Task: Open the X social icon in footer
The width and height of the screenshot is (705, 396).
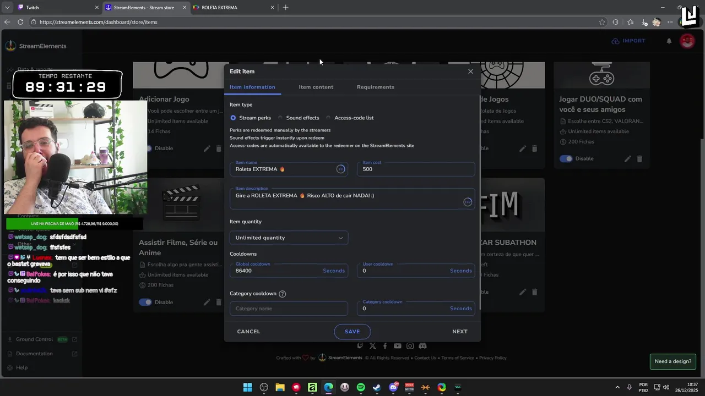Action: (x=373, y=346)
